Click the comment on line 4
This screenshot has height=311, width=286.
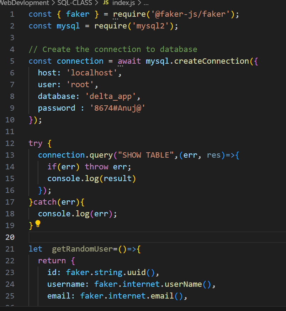tap(113, 49)
